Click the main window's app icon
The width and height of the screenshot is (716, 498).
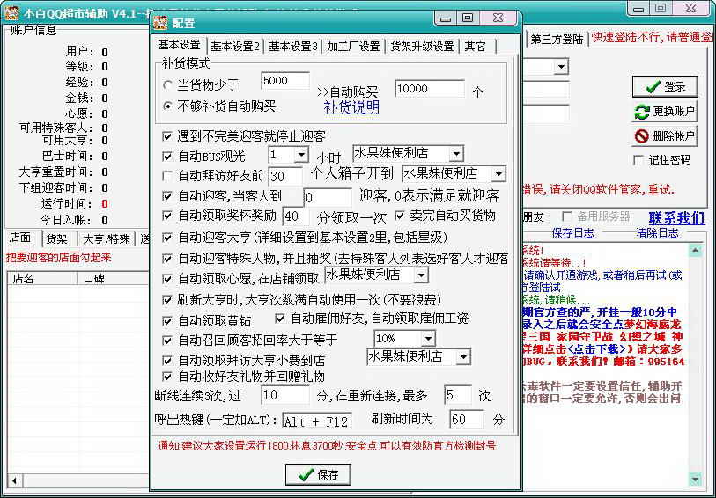tap(11, 13)
